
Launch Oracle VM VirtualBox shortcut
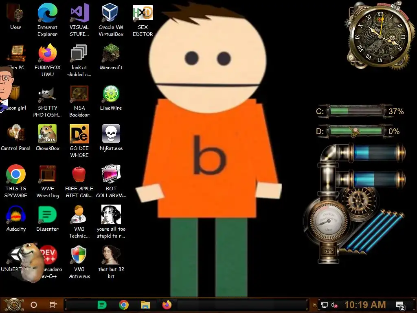coord(111,20)
